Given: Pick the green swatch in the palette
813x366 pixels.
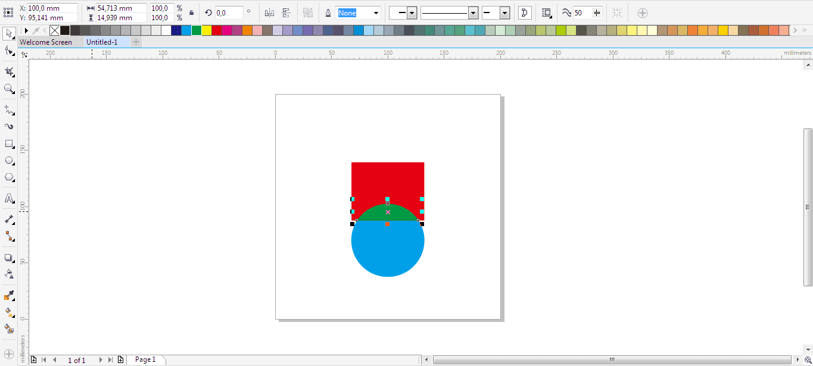Looking at the screenshot, I should [197, 30].
